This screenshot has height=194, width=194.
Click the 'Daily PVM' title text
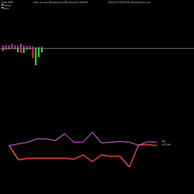pos(7,2)
